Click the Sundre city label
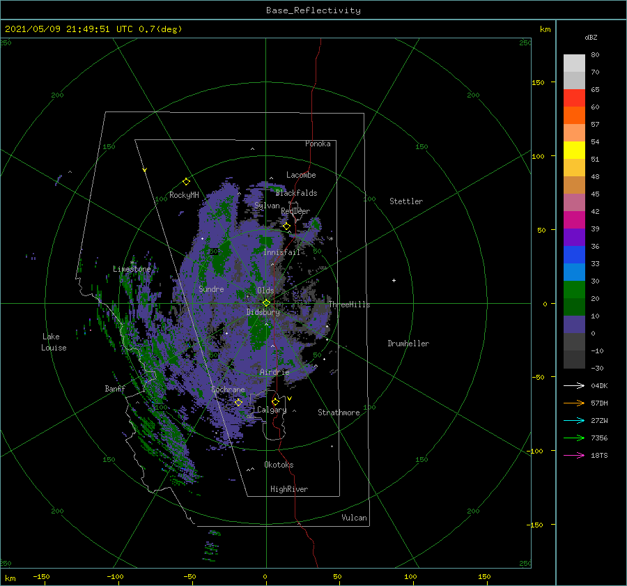This screenshot has width=627, height=586. [x=211, y=289]
